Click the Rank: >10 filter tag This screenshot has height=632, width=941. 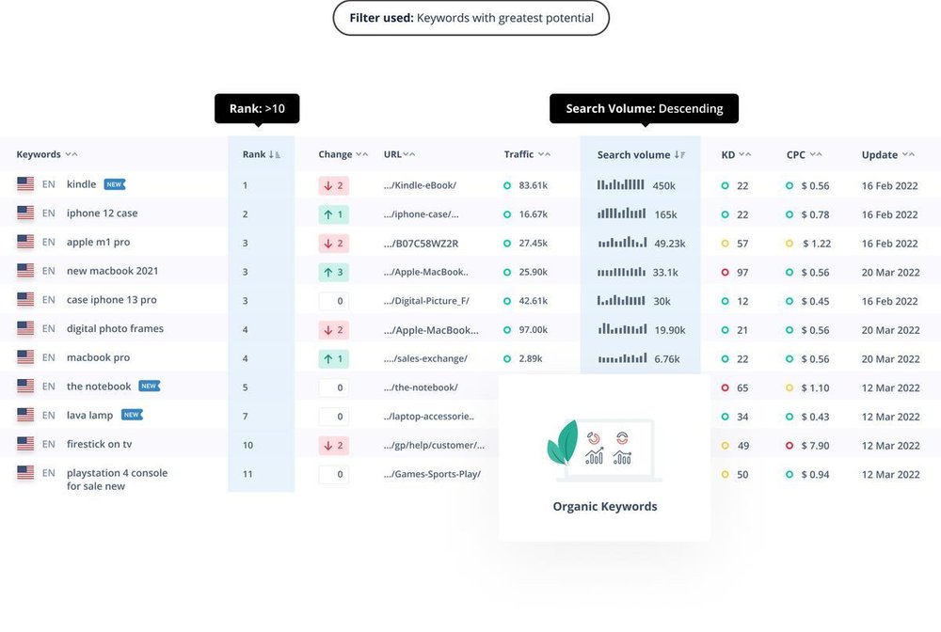point(257,108)
